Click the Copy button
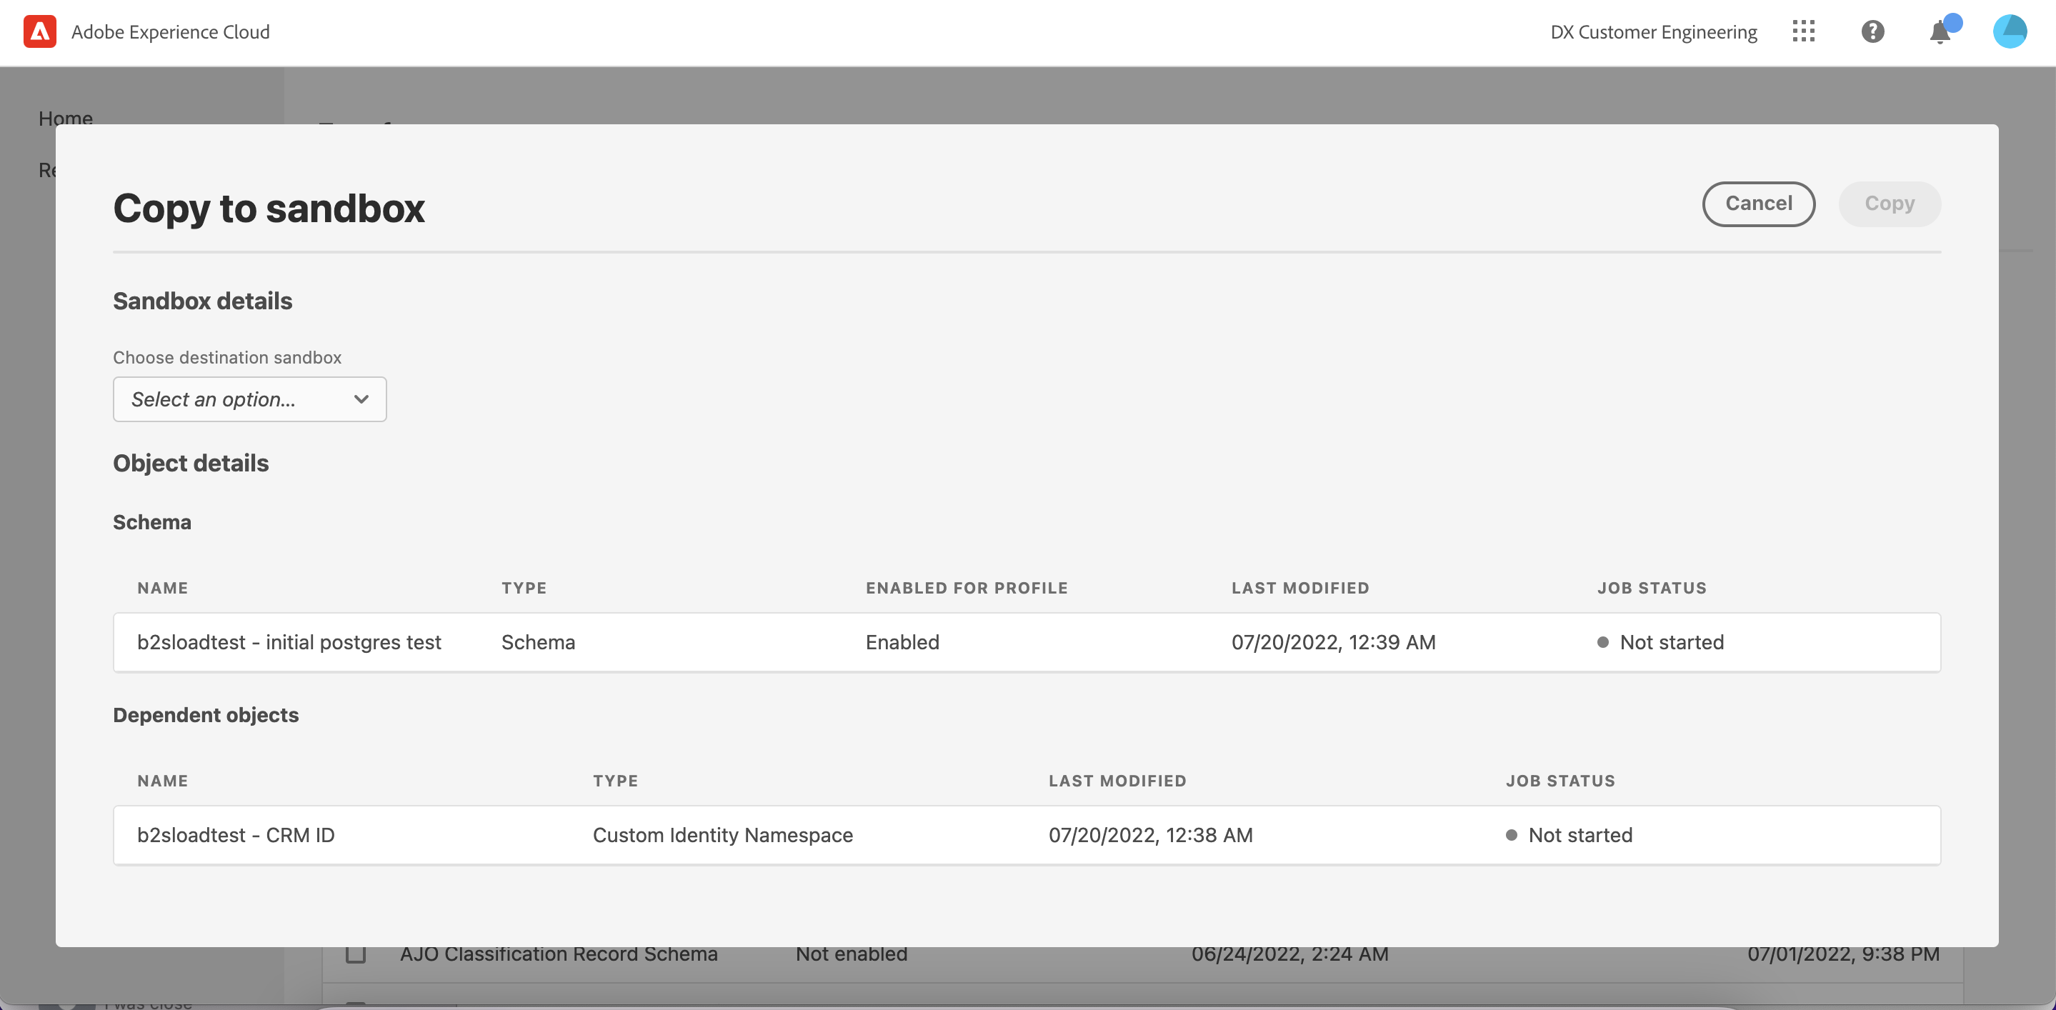The width and height of the screenshot is (2056, 1010). (1889, 204)
